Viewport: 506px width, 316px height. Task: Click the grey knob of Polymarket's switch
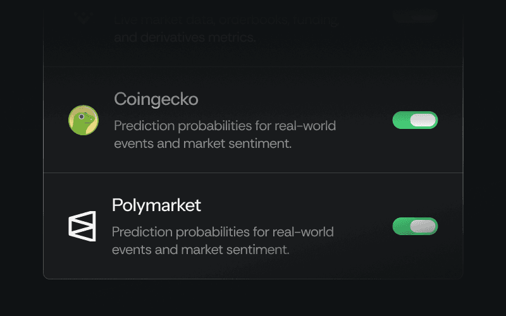click(423, 226)
